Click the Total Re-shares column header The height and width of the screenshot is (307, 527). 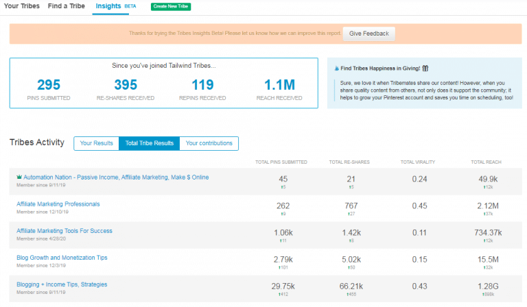(349, 162)
